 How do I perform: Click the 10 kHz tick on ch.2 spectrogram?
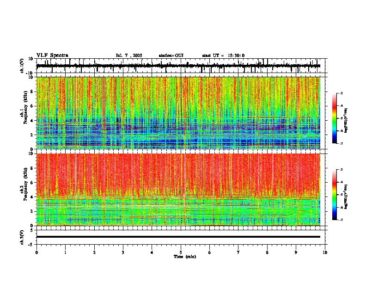(x=31, y=154)
